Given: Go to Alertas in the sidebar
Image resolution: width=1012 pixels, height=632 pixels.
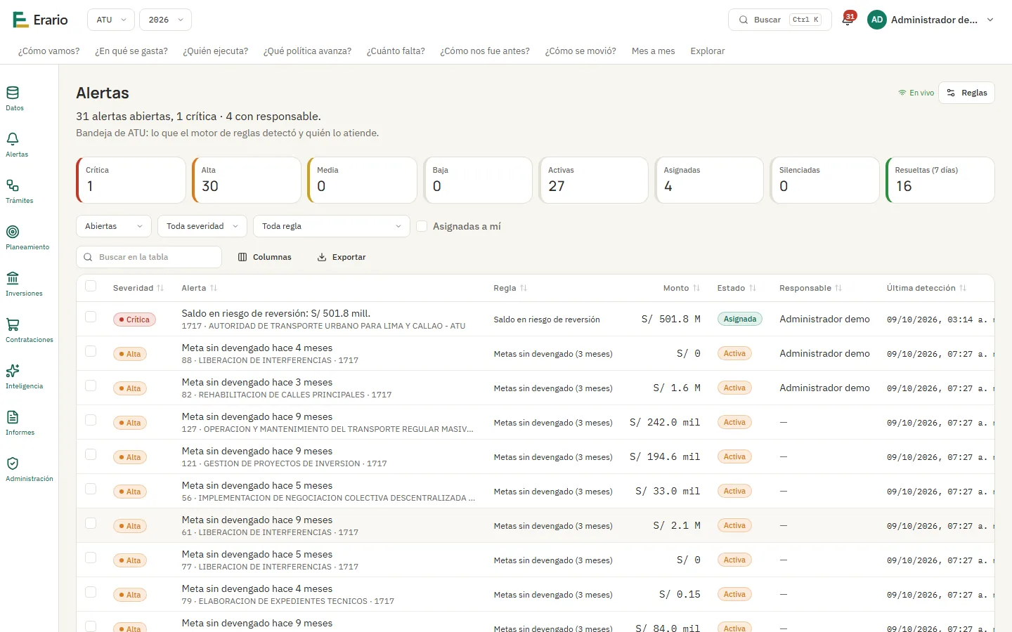Looking at the screenshot, I should tap(16, 145).
